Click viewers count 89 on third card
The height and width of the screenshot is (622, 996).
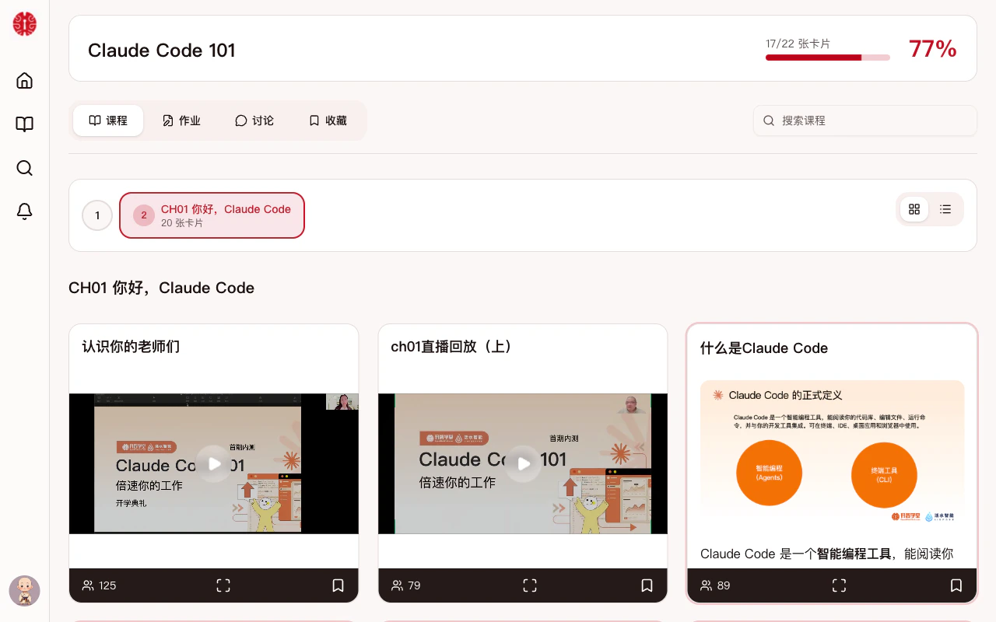click(715, 585)
